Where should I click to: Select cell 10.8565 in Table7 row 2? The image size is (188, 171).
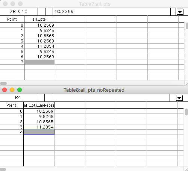click(39, 36)
